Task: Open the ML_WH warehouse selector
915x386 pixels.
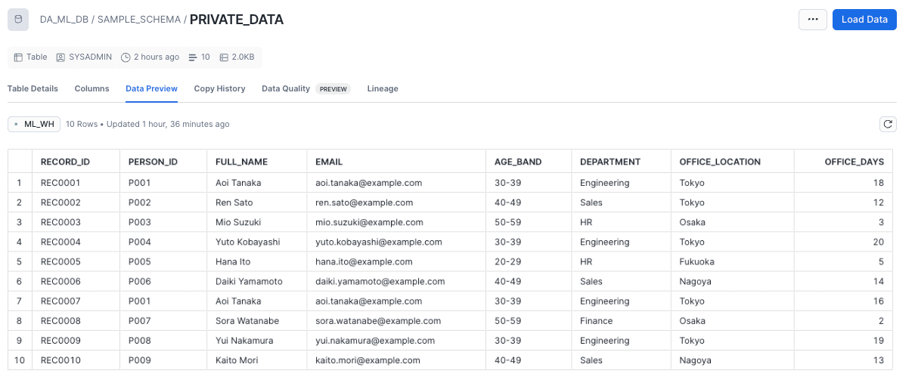Action: tap(34, 124)
